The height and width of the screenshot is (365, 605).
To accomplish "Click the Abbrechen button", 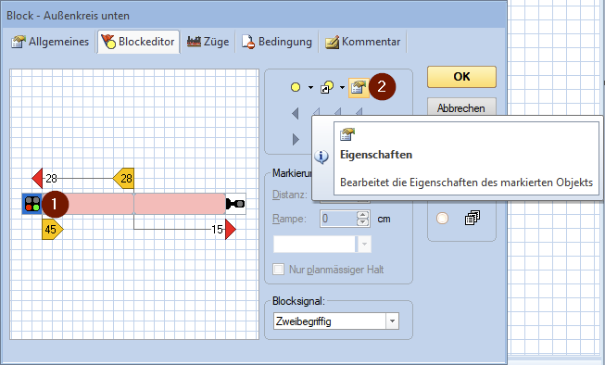I will [x=461, y=107].
